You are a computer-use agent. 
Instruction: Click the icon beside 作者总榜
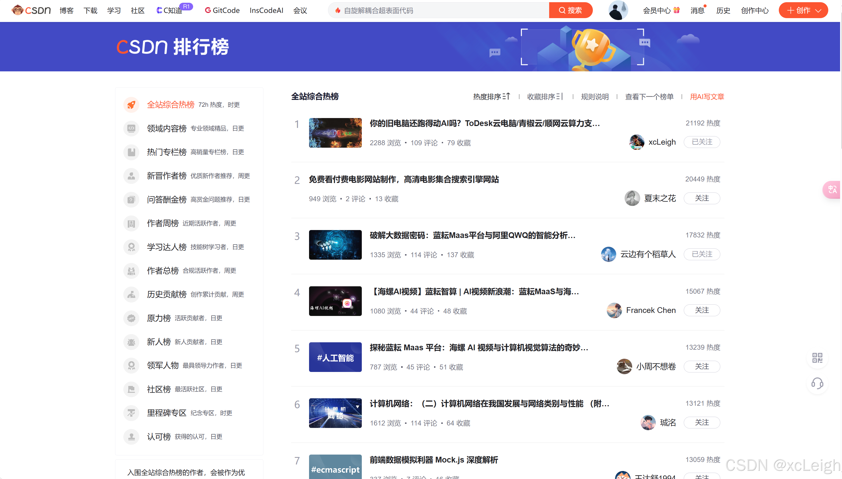[x=131, y=270]
